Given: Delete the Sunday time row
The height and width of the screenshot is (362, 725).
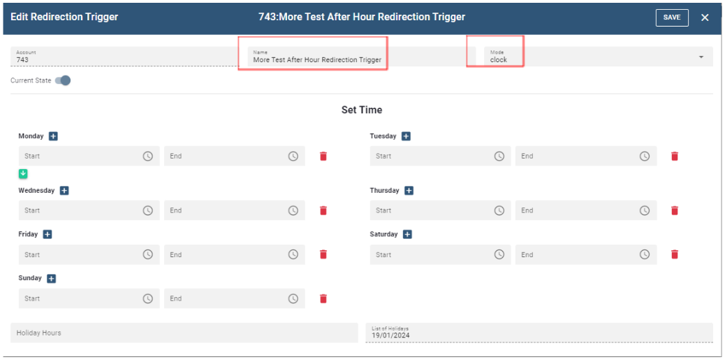Looking at the screenshot, I should point(323,299).
